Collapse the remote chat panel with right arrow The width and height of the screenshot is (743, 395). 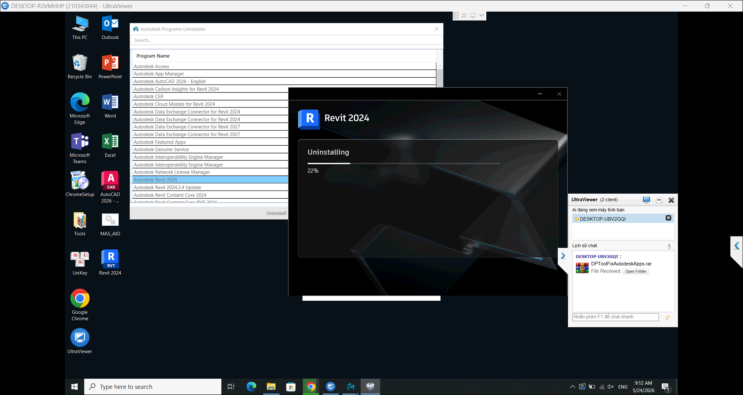point(563,256)
